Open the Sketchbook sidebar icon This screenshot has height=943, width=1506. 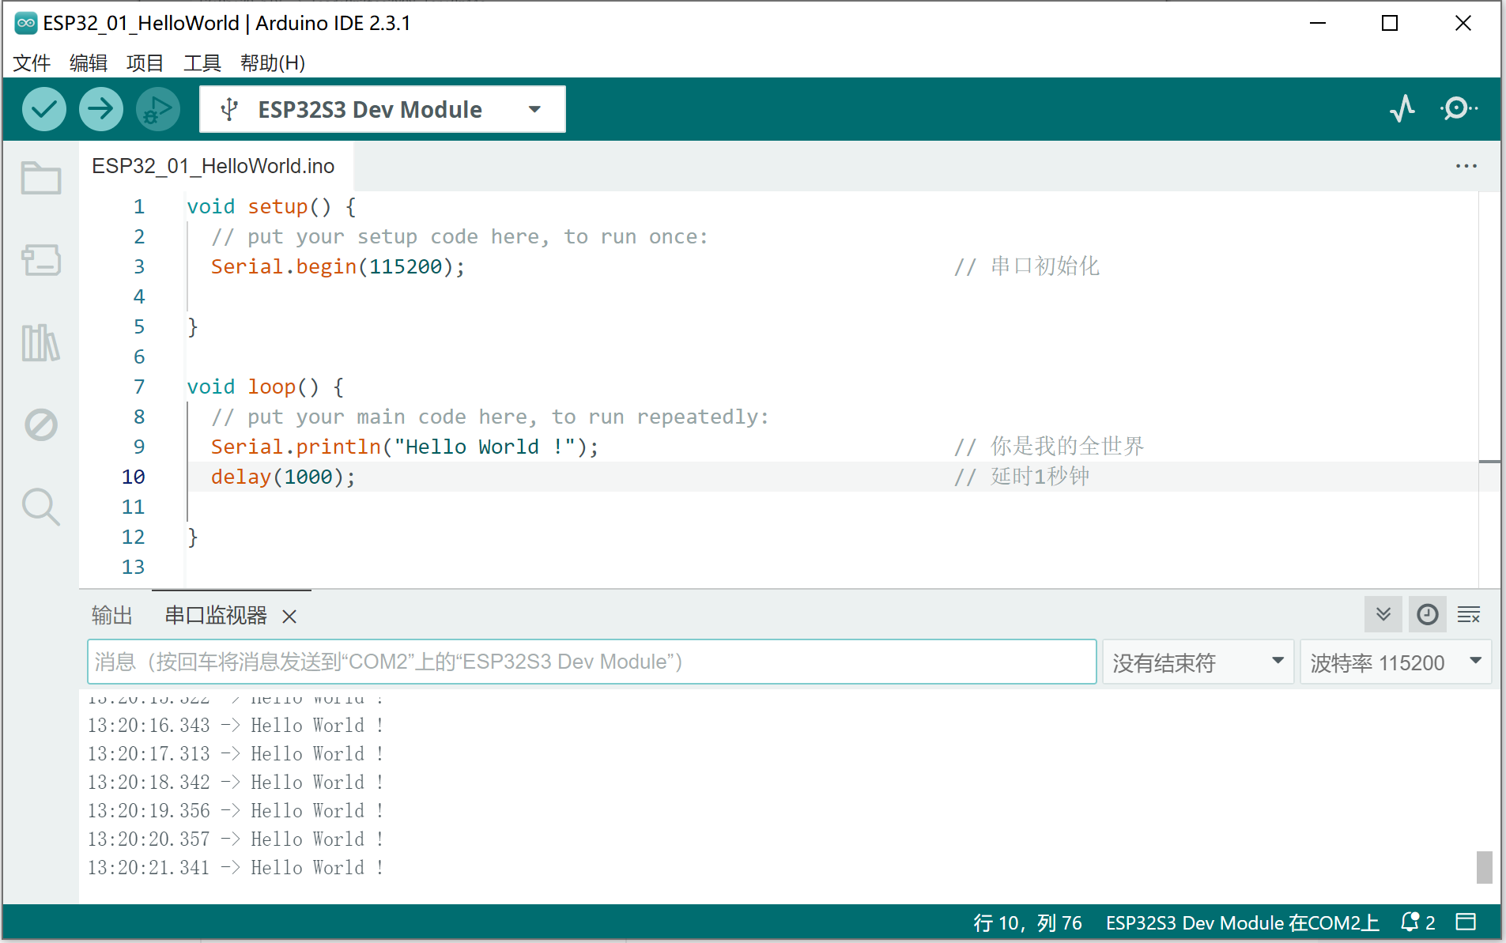point(40,178)
